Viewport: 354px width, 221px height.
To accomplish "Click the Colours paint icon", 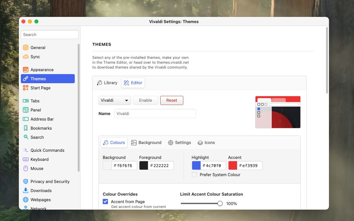I will 106,143.
